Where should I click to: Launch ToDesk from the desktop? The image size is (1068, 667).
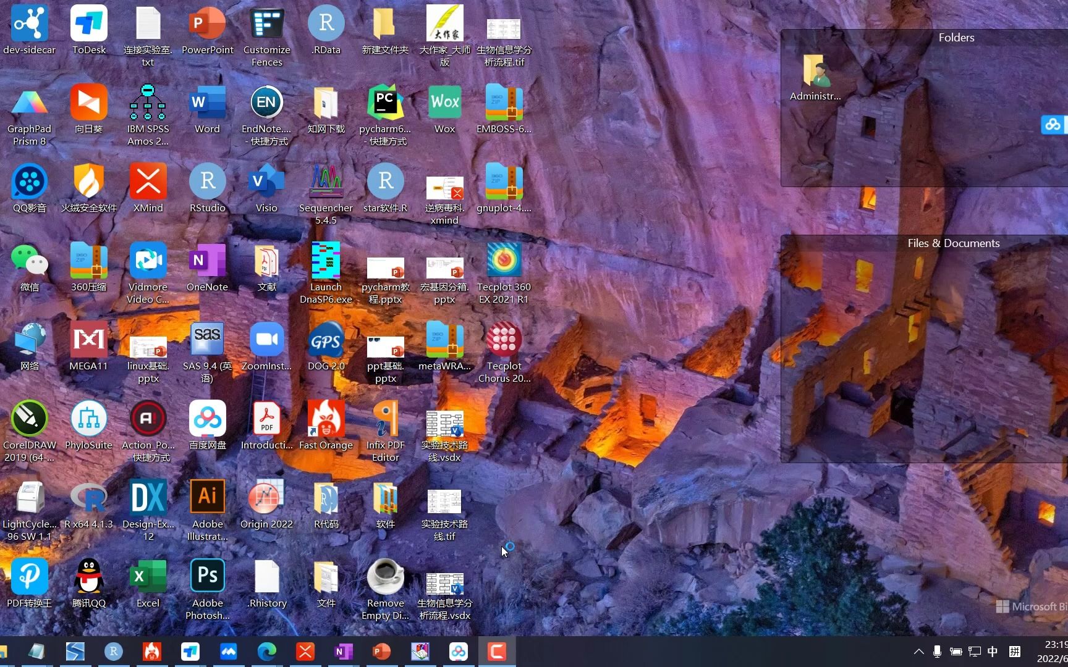click(89, 30)
